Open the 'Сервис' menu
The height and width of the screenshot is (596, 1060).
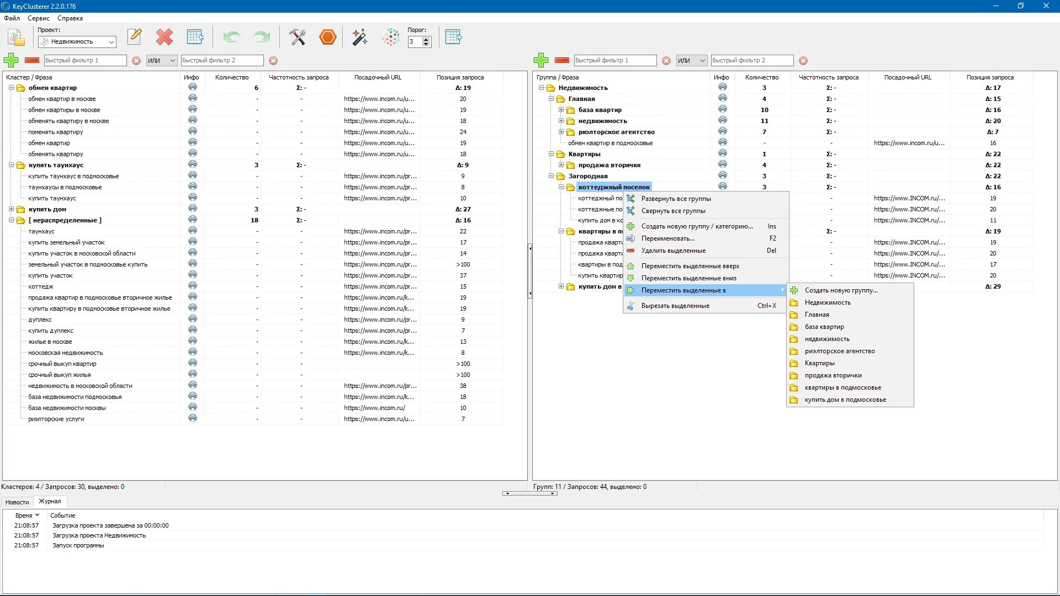tap(39, 18)
